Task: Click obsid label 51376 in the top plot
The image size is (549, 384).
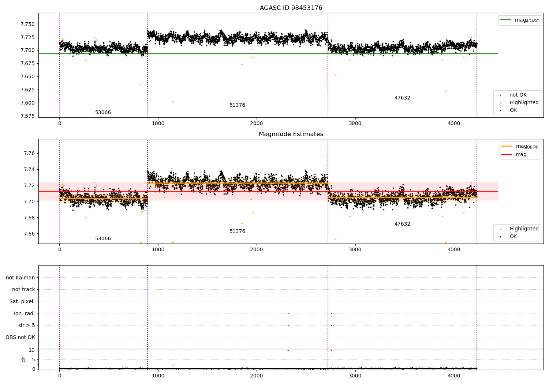Action: [237, 105]
